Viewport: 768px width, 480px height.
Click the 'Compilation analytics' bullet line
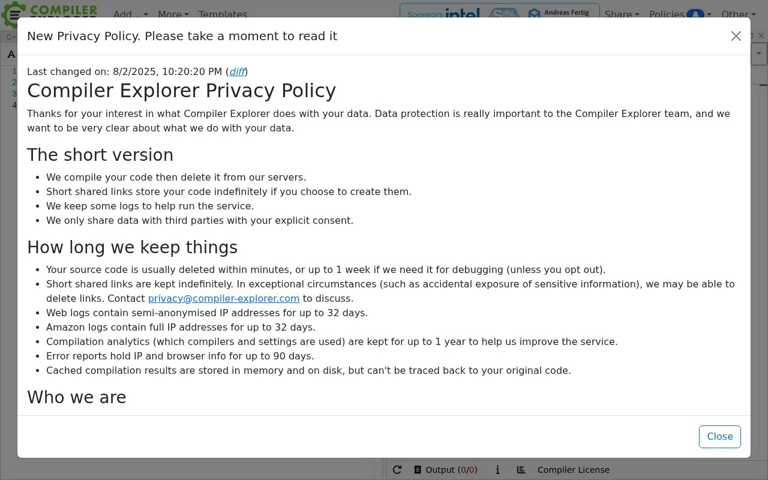[332, 342]
